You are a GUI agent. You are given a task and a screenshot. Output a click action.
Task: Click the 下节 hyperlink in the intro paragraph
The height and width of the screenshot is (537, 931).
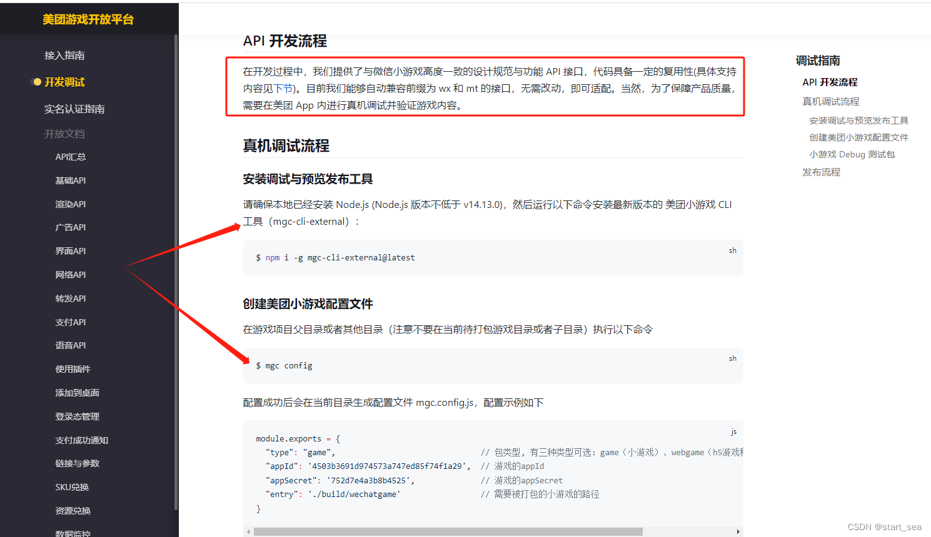(283, 89)
